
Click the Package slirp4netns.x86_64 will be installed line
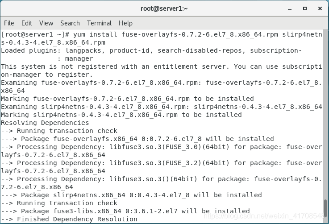click(131, 195)
